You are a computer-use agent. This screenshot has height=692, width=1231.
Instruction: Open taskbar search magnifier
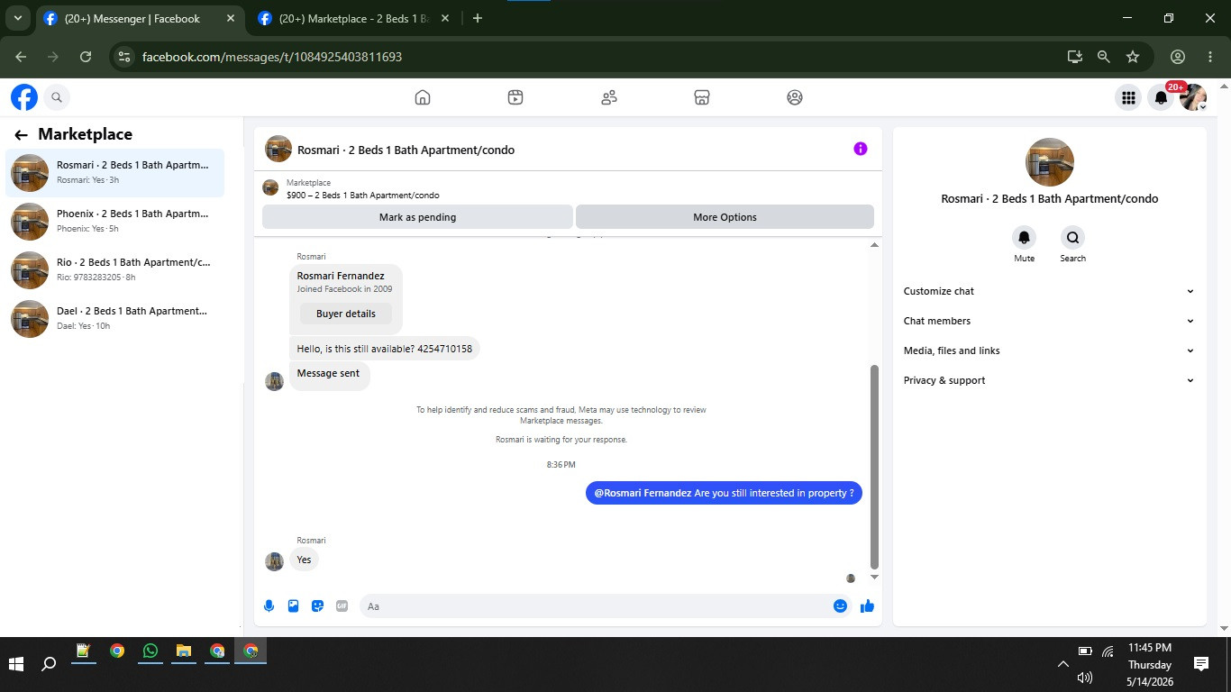[49, 664]
